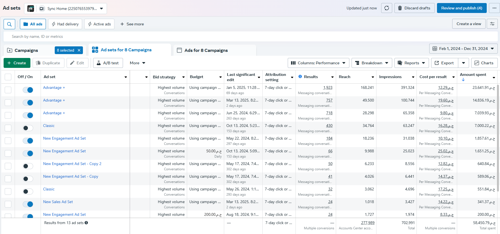
Task: Open the Breakdown dropdown
Action: (x=372, y=63)
